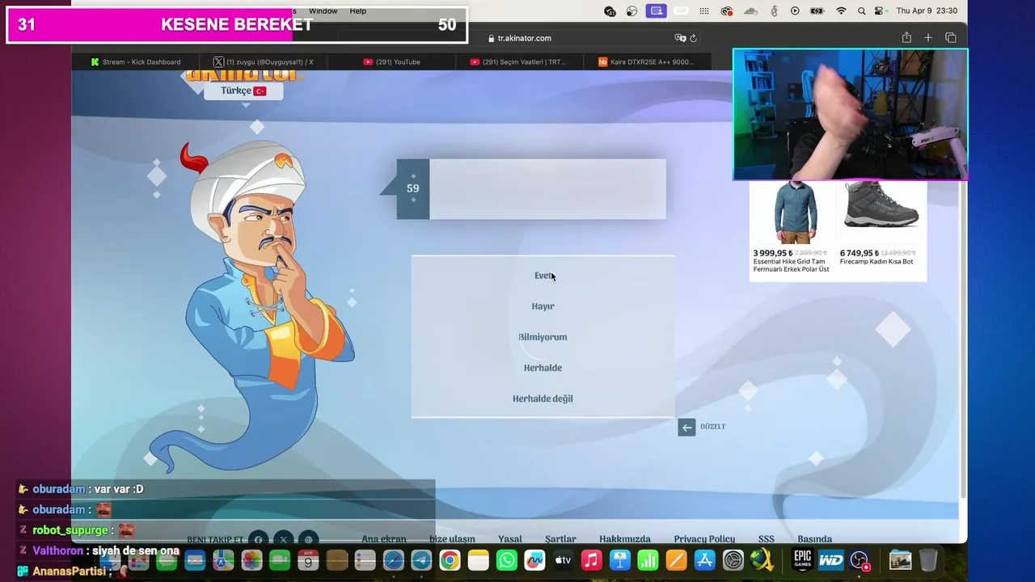The image size is (1035, 582).
Task: Click the battery status icon
Action: pyautogui.click(x=817, y=11)
